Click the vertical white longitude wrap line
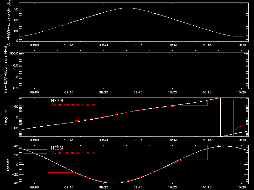 click(220, 117)
